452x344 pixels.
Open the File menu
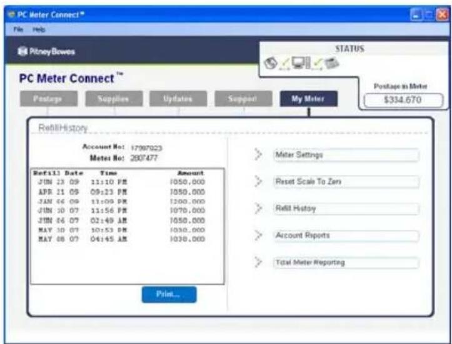click(x=18, y=29)
